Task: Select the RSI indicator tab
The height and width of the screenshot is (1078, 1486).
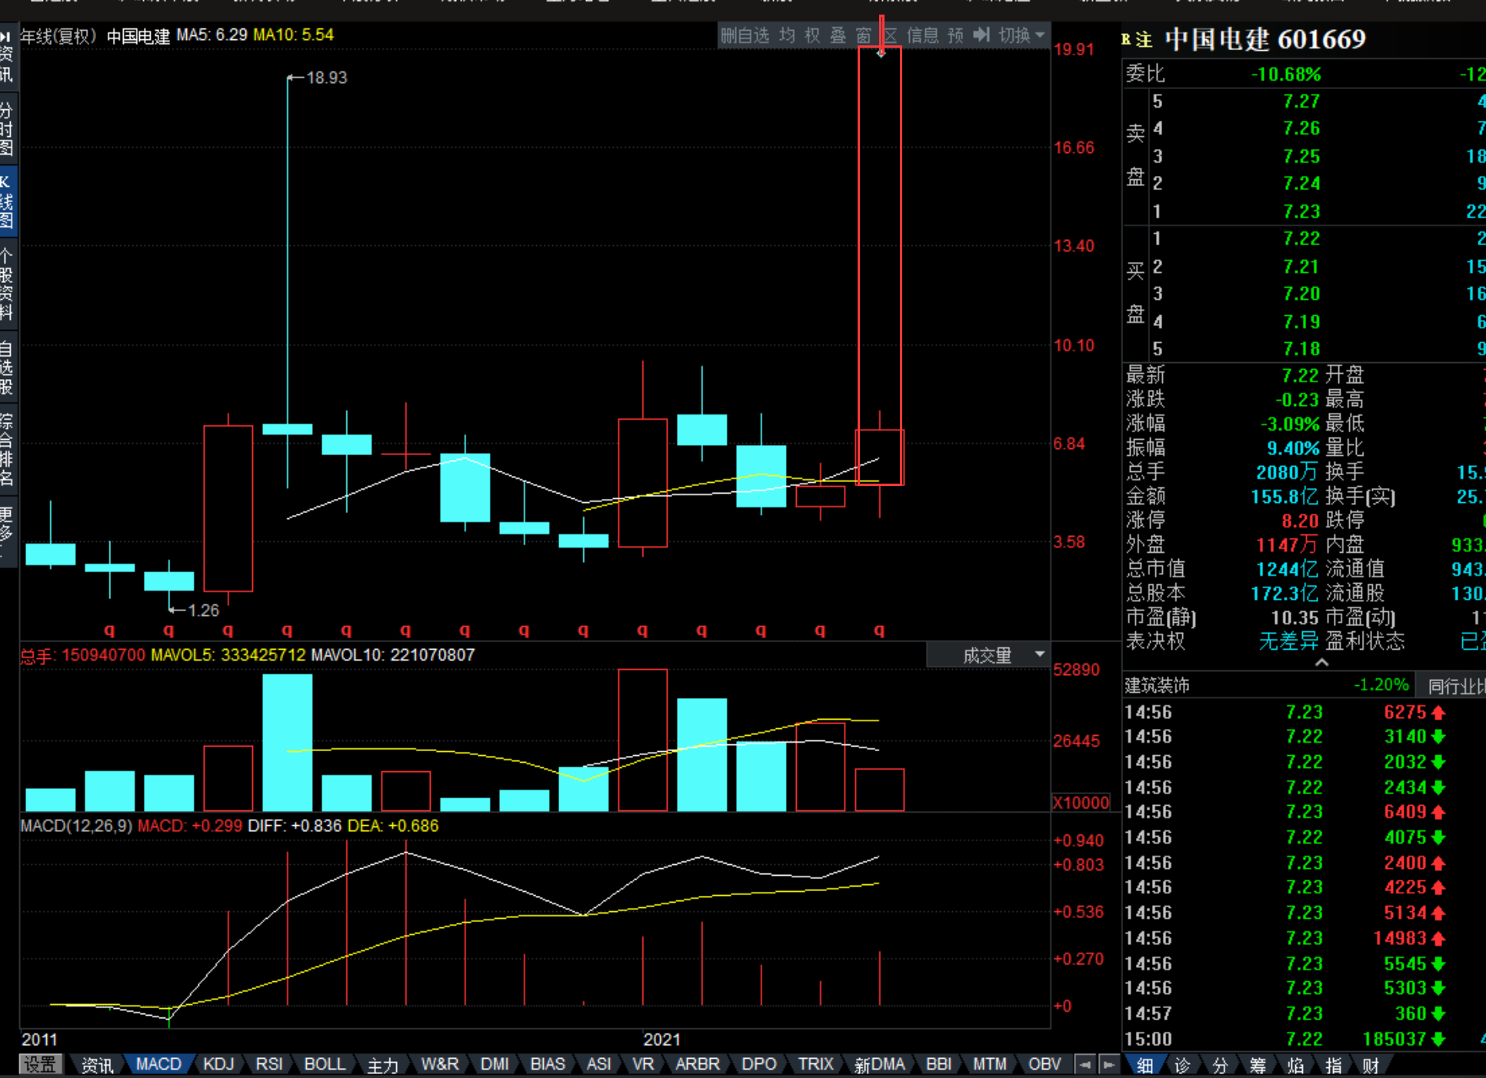Action: (269, 1064)
